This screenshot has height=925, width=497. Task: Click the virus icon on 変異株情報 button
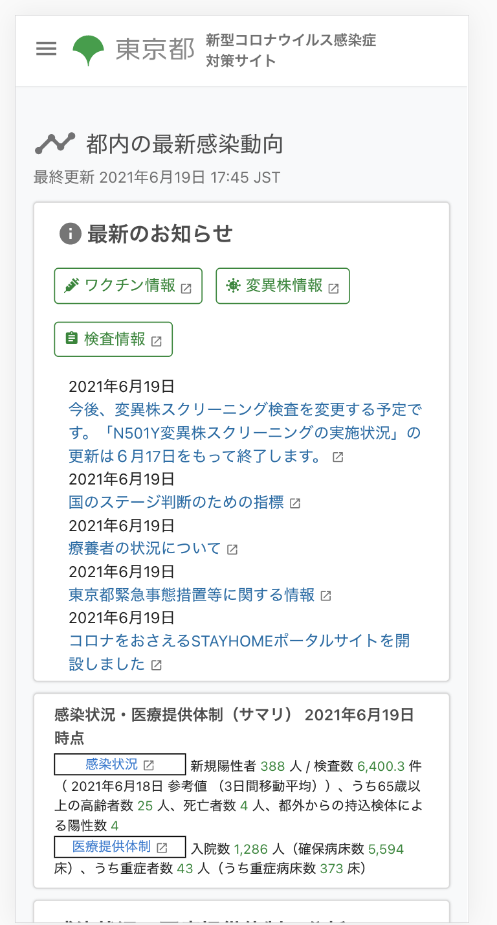[x=233, y=285]
